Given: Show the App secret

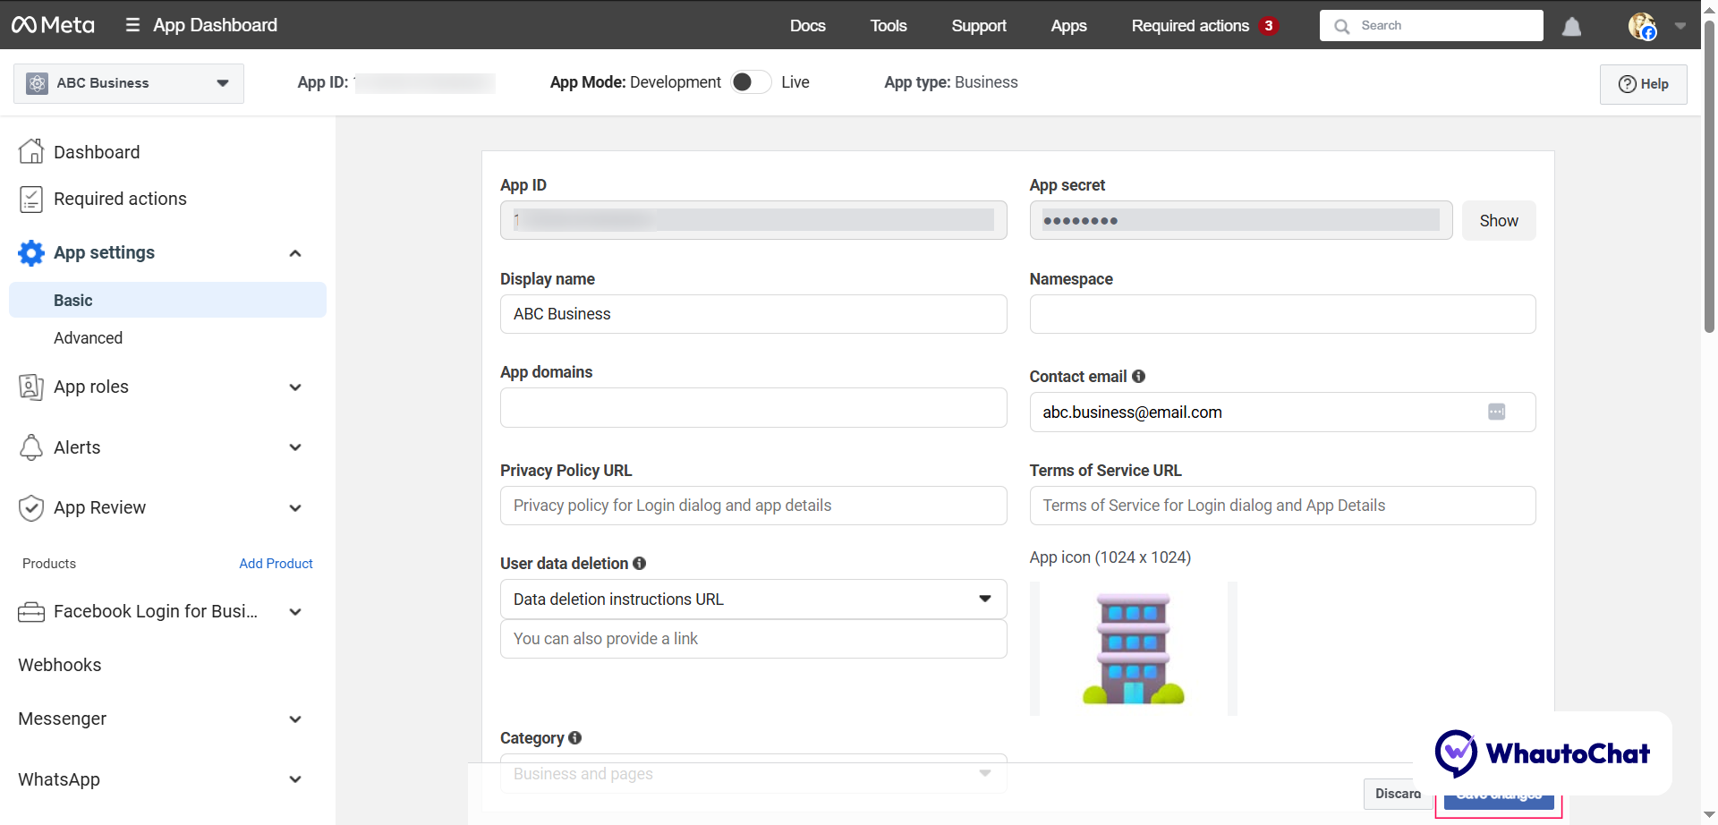Looking at the screenshot, I should (1498, 221).
